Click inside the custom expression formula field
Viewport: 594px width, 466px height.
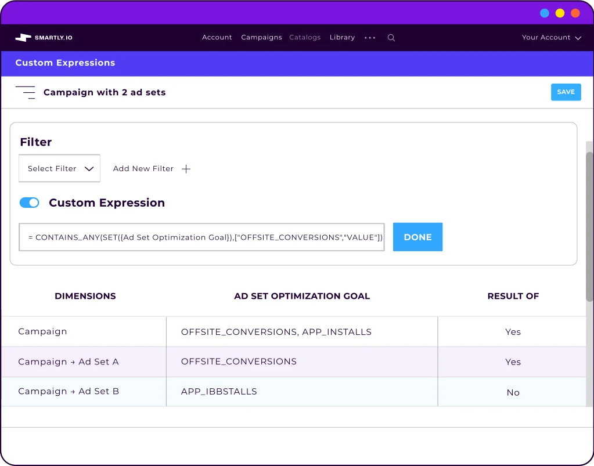201,237
